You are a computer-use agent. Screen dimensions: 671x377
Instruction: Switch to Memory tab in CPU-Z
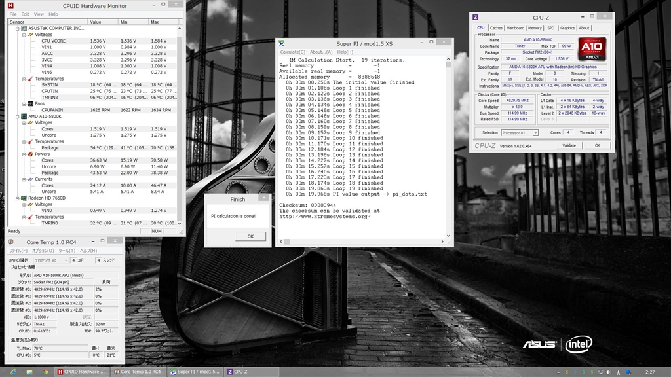535,27
